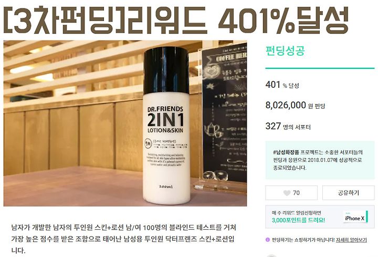Image resolution: width=378 pixels, height=257 pixels.
Task: Click the 8,026,000 원 펀딩 amount
Action: tap(295, 105)
